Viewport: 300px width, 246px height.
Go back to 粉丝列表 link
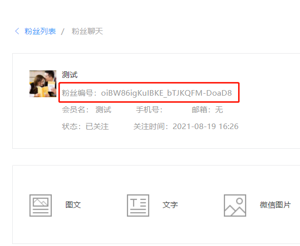(40, 31)
